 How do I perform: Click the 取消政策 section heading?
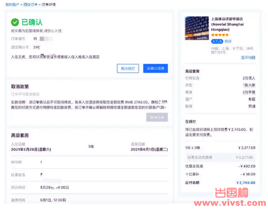(x=20, y=87)
